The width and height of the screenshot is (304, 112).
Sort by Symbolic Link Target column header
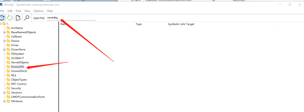pos(220,24)
